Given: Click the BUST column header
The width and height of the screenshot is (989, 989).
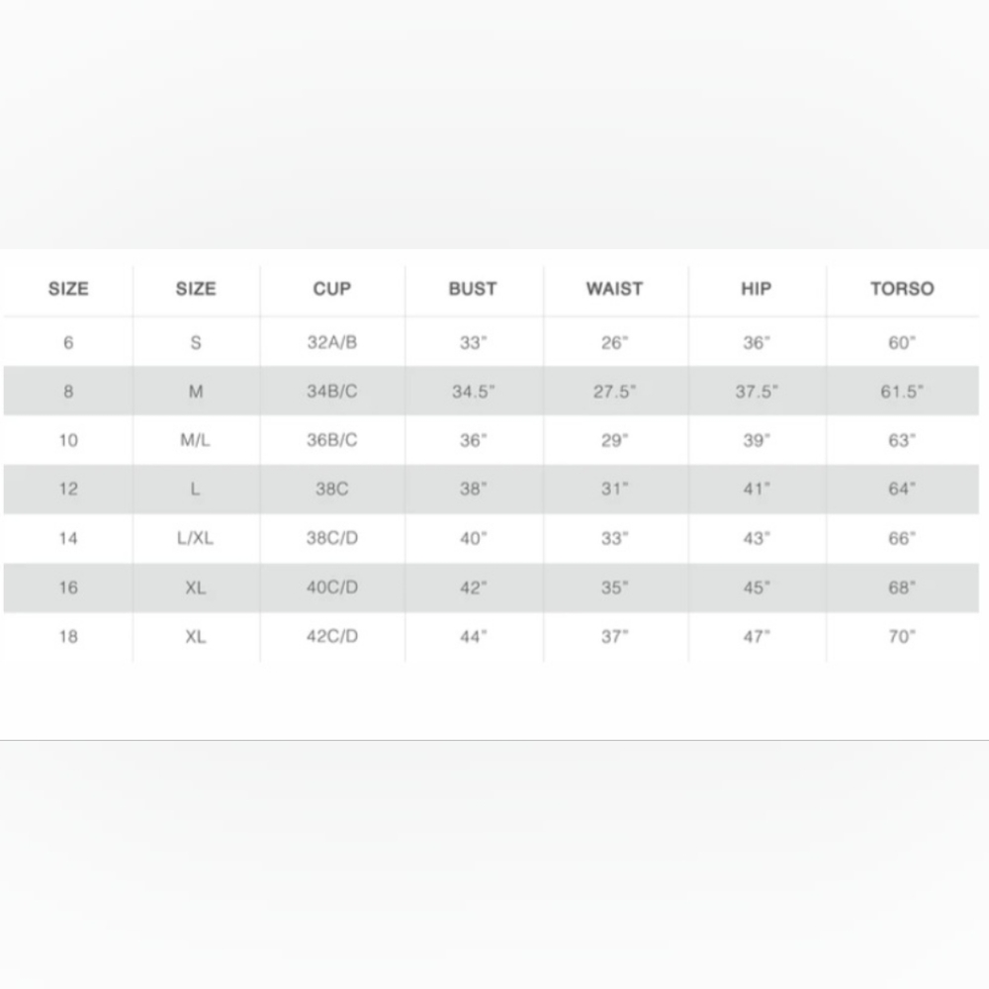Looking at the screenshot, I should (473, 290).
